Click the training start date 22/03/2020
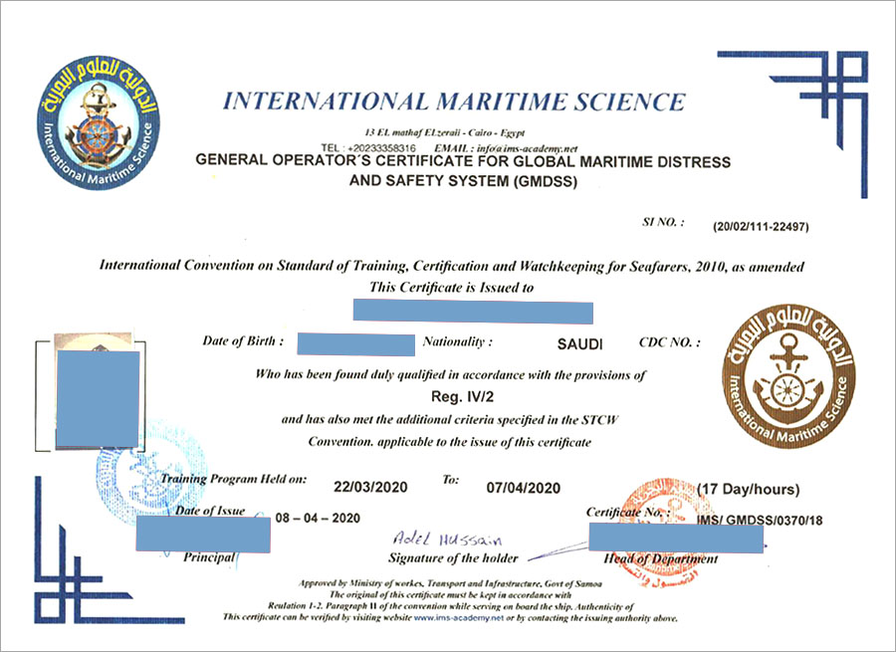Viewport: 896px width, 652px height. coord(372,487)
